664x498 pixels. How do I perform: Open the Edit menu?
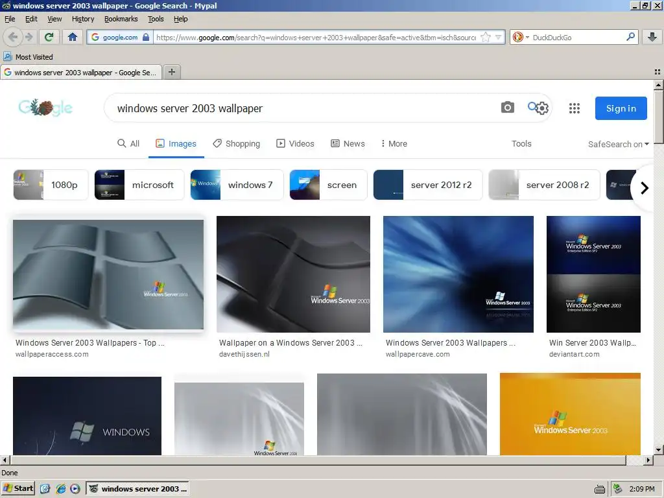(x=31, y=19)
